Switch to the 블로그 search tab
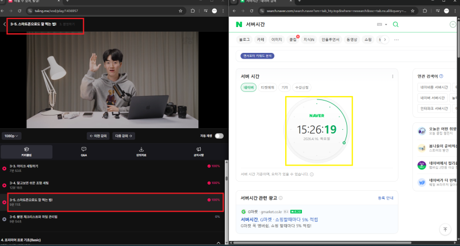The image size is (460, 246). point(244,39)
